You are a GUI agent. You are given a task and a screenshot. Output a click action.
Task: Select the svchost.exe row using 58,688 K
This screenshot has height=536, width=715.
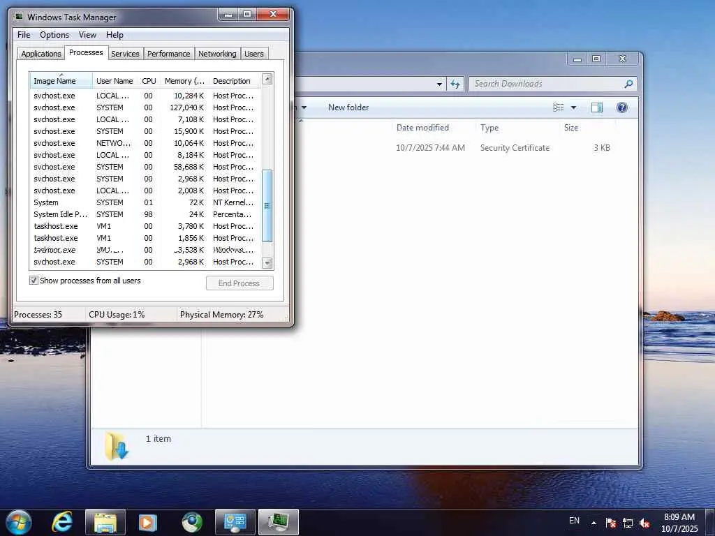pyautogui.click(x=145, y=167)
